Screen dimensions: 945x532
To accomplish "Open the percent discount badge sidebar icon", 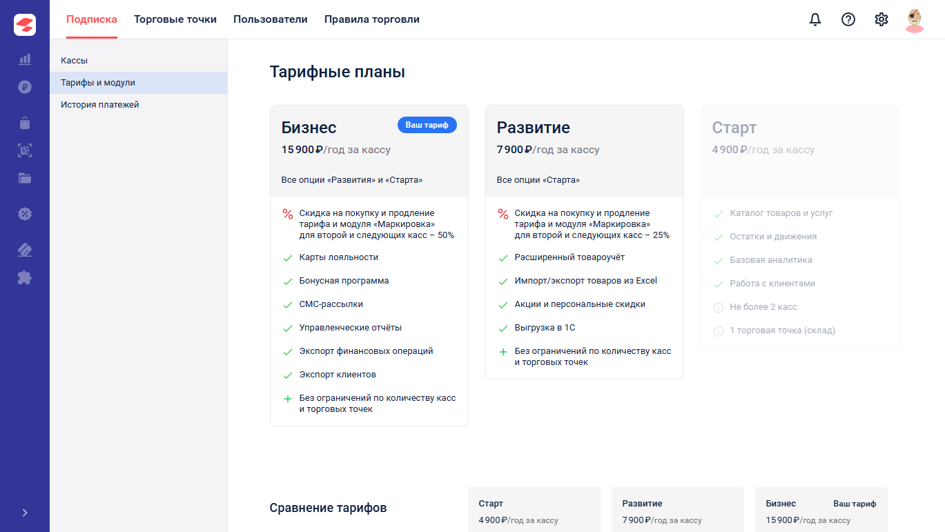I will point(25,214).
